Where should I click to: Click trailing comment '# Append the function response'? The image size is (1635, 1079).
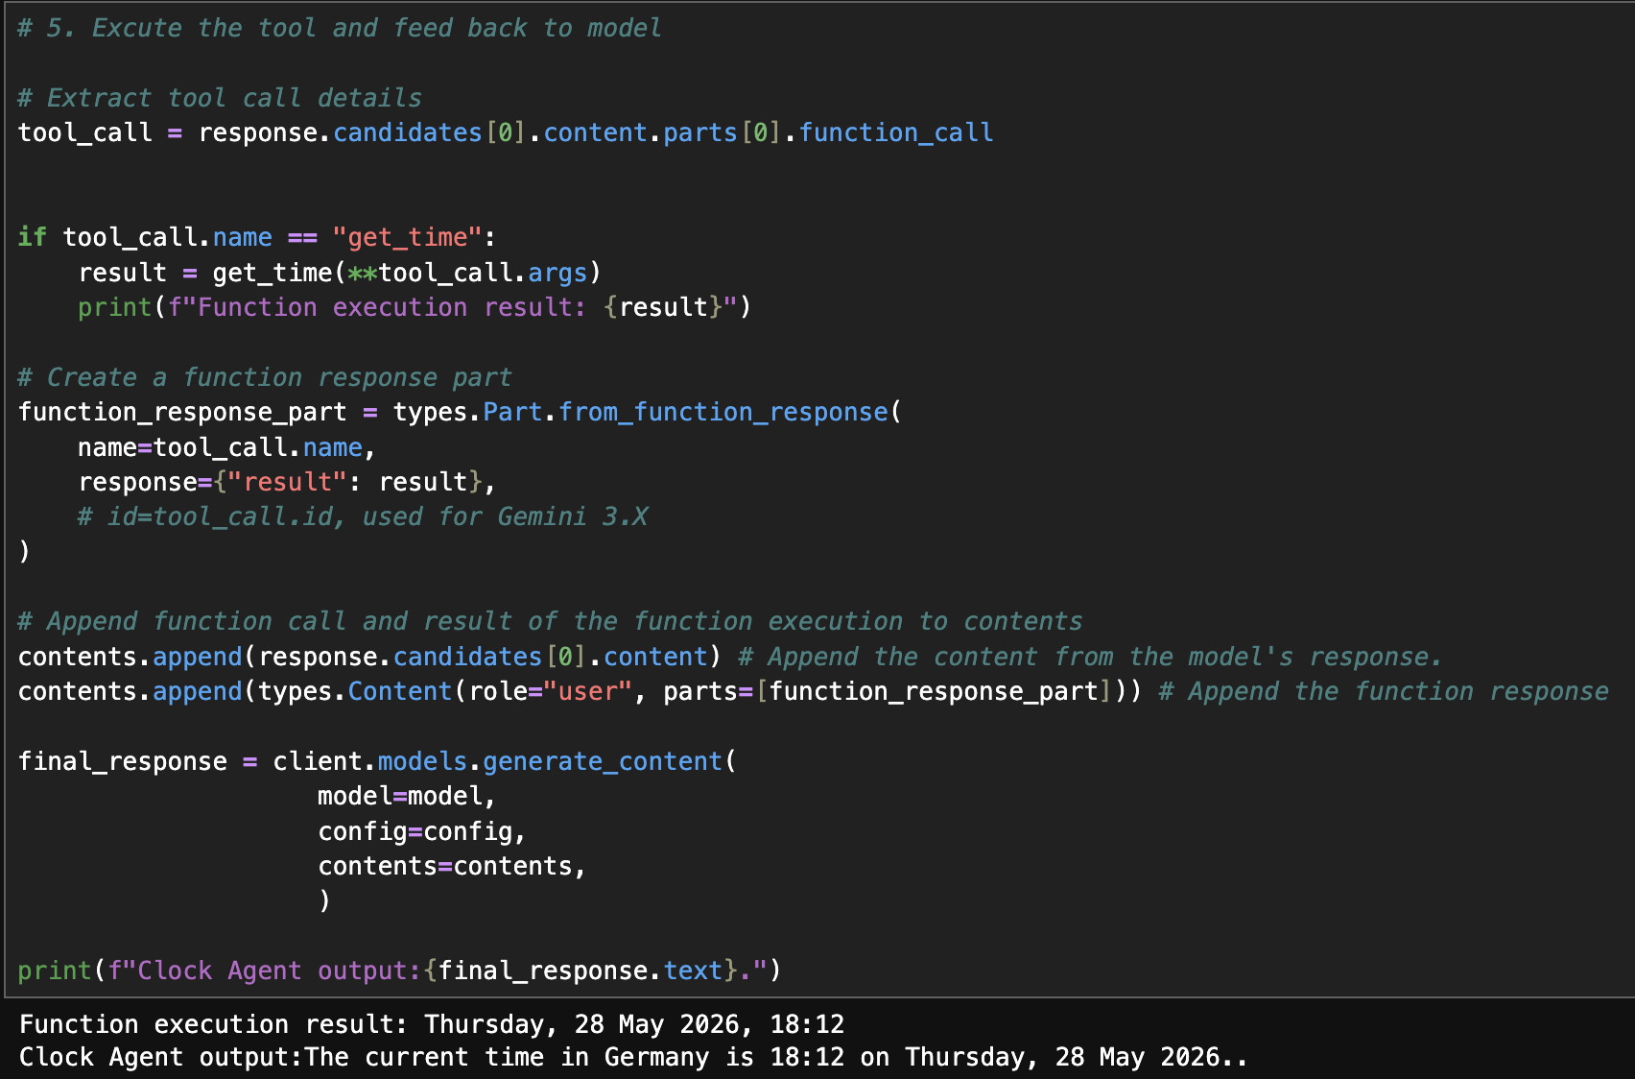coord(1384,691)
